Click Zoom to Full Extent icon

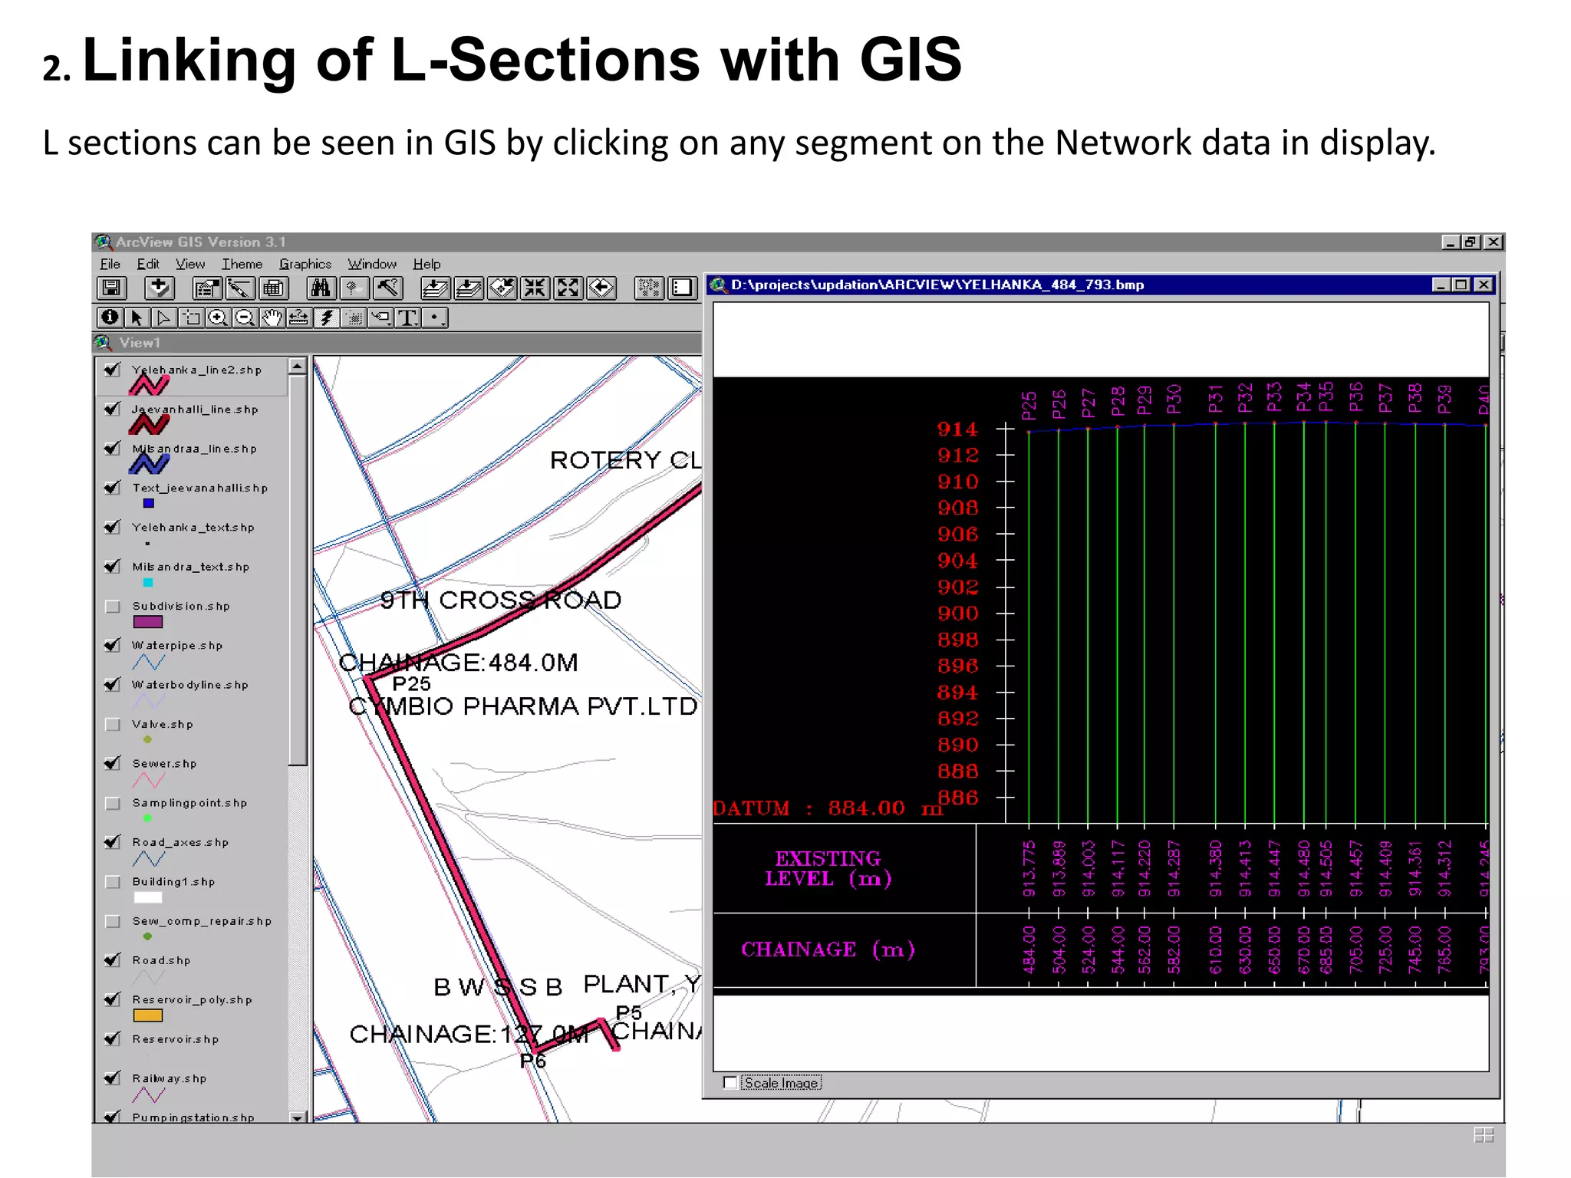(x=435, y=288)
